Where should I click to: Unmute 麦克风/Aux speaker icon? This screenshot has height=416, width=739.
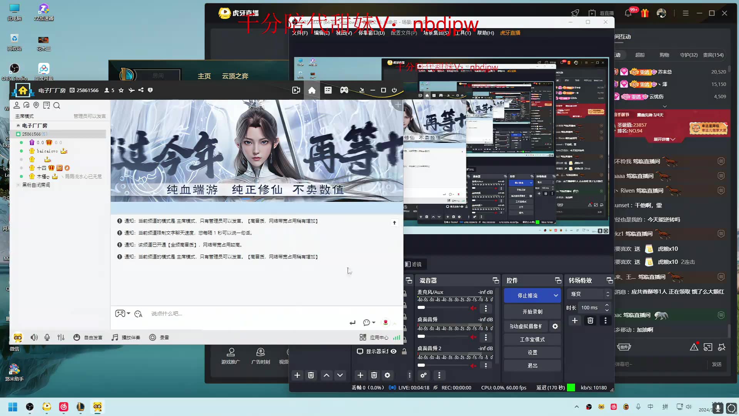pyautogui.click(x=473, y=308)
